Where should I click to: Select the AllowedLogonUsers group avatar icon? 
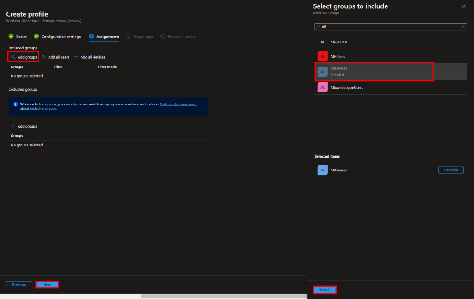(x=323, y=87)
